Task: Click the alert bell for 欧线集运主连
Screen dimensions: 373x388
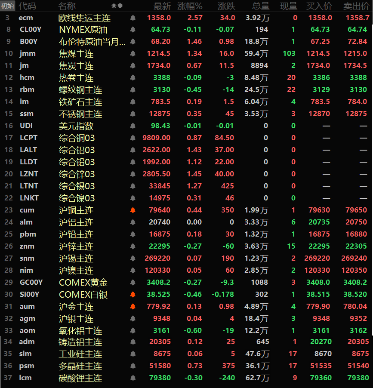Action: (x=133, y=18)
